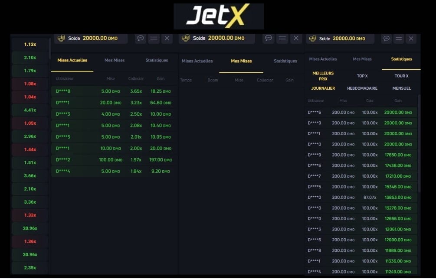Viewport: 436px width, 279px height.
Task: Choose the MEILLEURS PRIX sub-tab
Action: (323, 76)
